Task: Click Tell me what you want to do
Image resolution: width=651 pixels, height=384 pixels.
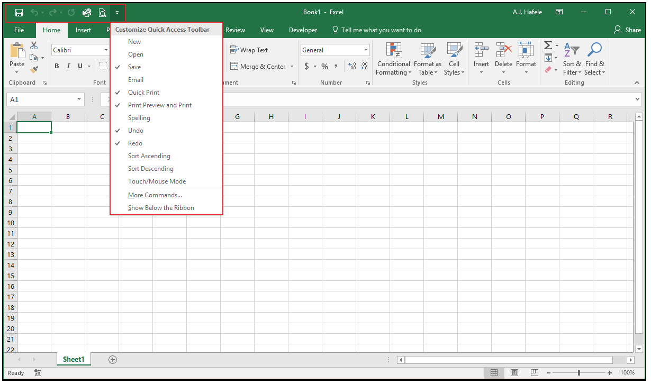Action: [376, 30]
